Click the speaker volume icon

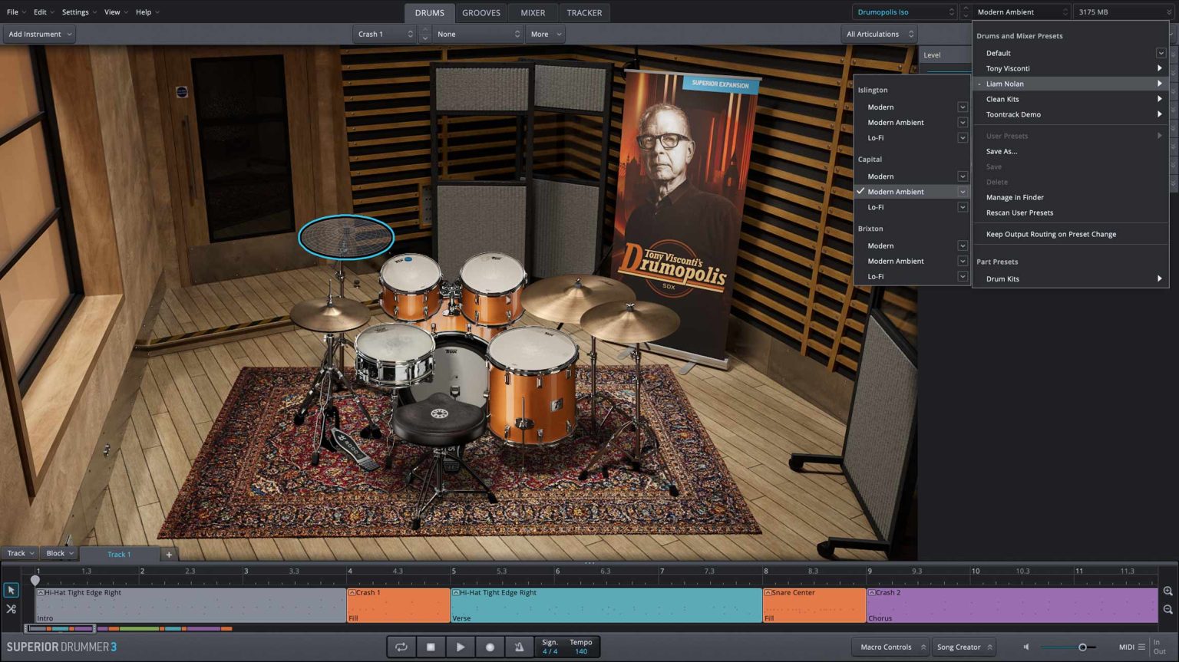1026,647
